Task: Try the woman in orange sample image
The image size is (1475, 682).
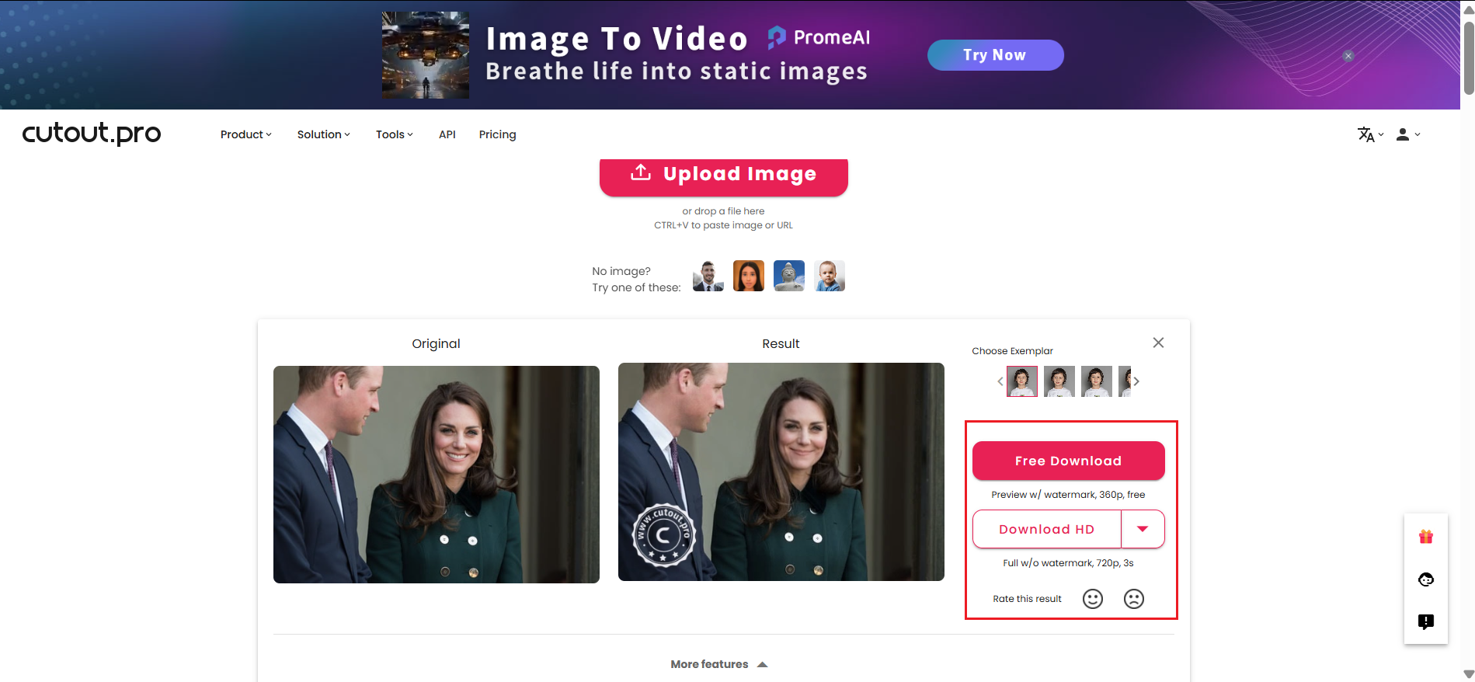Action: (x=749, y=276)
